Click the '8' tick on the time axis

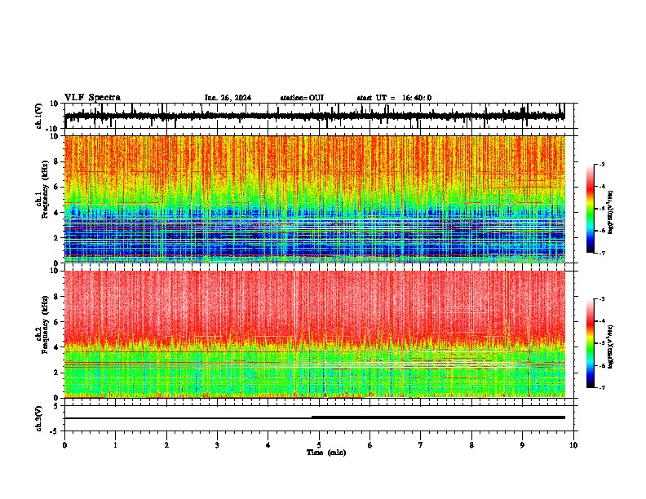(x=471, y=445)
